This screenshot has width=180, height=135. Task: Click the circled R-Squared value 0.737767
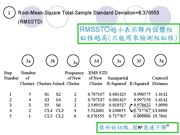pos(142,110)
